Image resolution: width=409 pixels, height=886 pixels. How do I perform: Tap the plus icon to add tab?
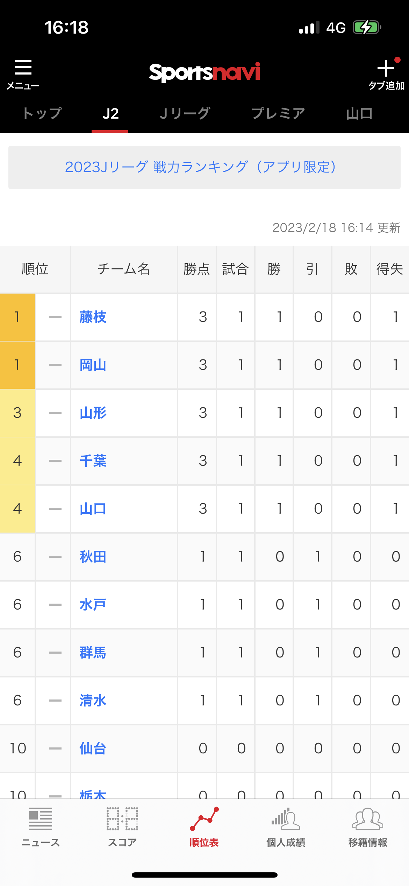(x=386, y=68)
